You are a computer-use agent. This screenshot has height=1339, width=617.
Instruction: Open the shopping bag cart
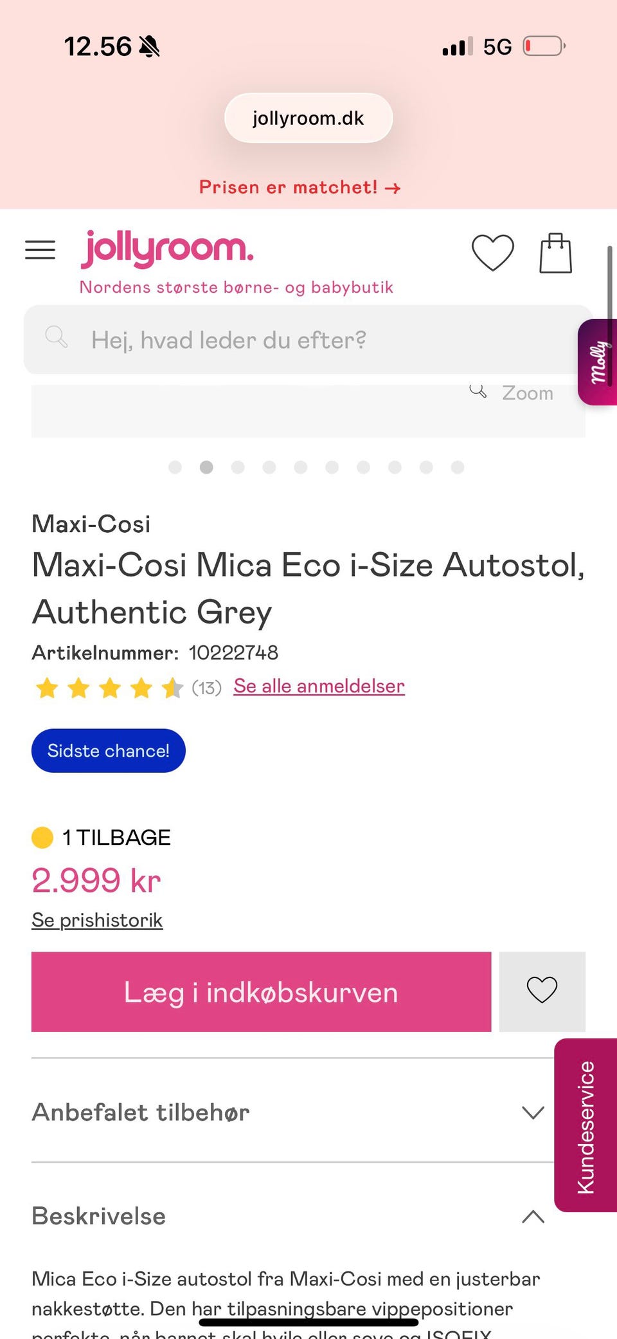coord(555,253)
